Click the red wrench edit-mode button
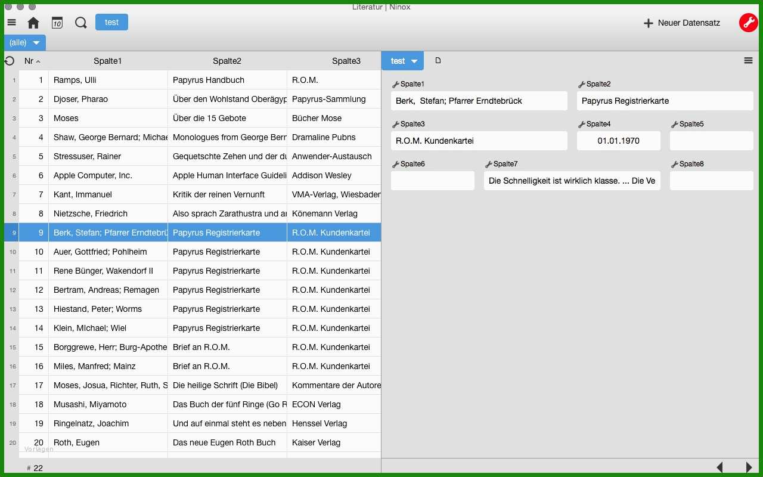This screenshot has height=477, width=763. coord(748,23)
